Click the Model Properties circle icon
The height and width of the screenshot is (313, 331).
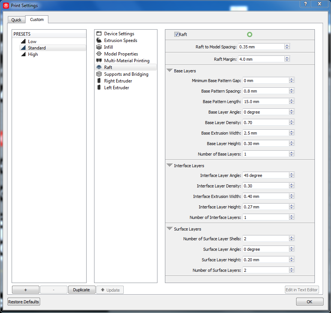(x=99, y=54)
